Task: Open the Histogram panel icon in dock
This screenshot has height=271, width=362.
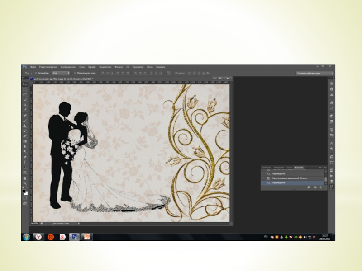Action: tap(332, 95)
